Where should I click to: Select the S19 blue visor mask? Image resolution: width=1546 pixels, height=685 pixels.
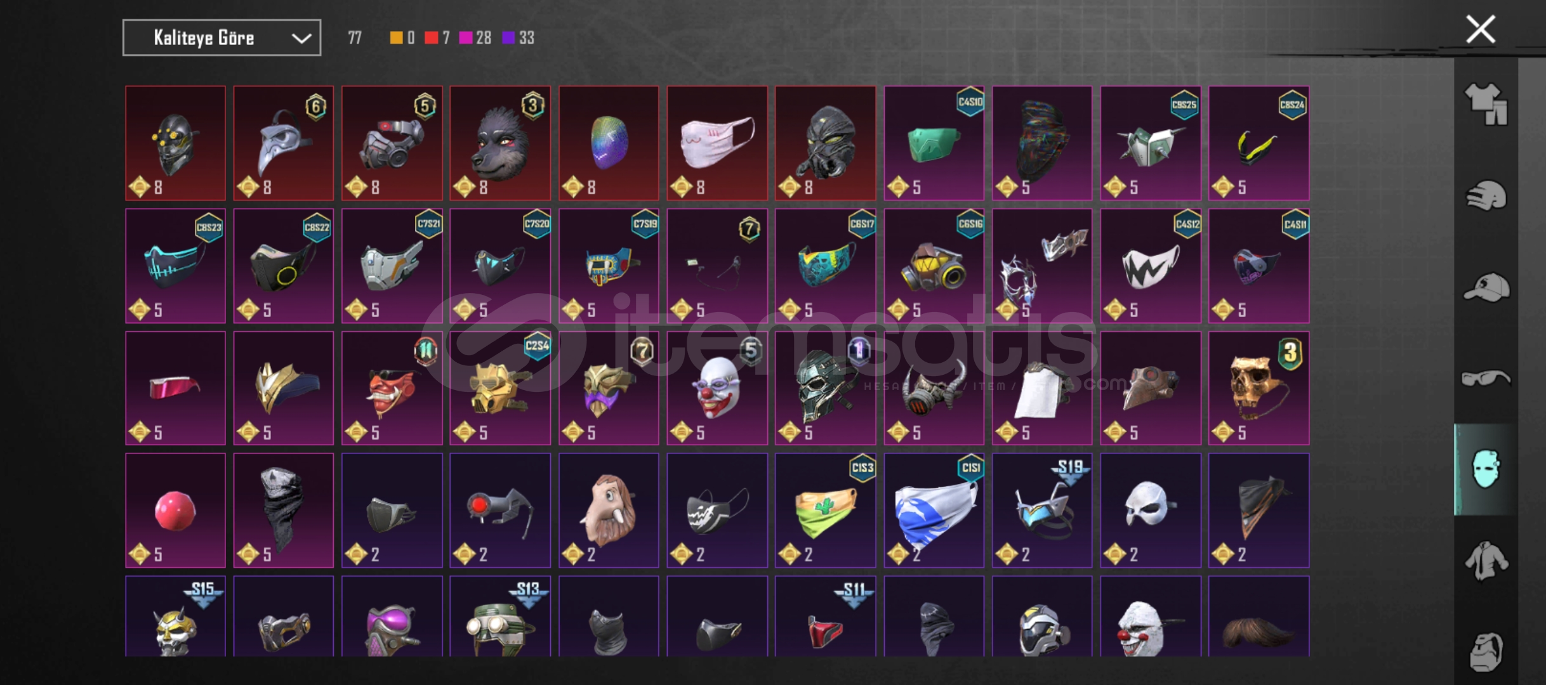(1042, 511)
